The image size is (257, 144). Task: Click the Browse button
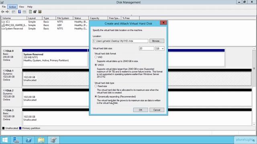[x=157, y=41]
